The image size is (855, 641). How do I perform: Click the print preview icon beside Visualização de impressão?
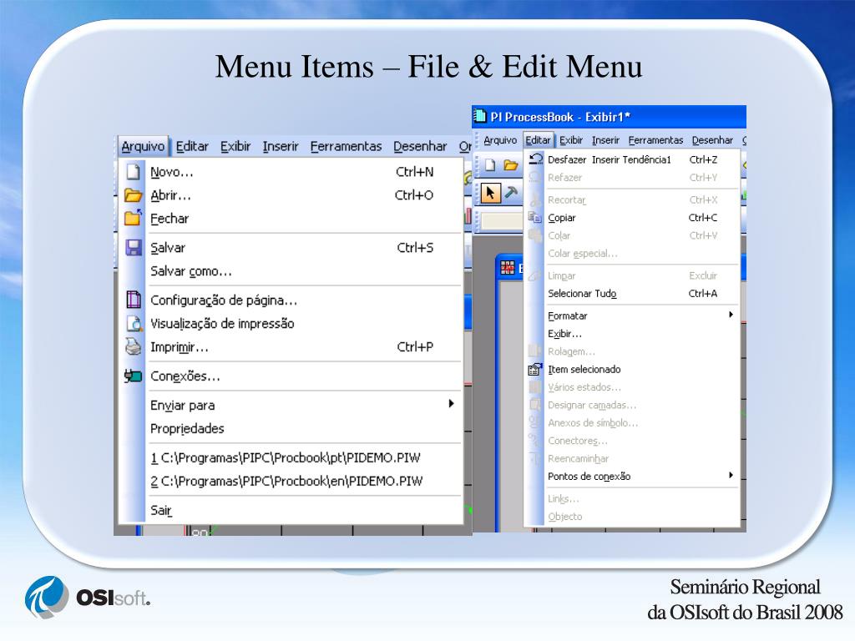pos(134,323)
